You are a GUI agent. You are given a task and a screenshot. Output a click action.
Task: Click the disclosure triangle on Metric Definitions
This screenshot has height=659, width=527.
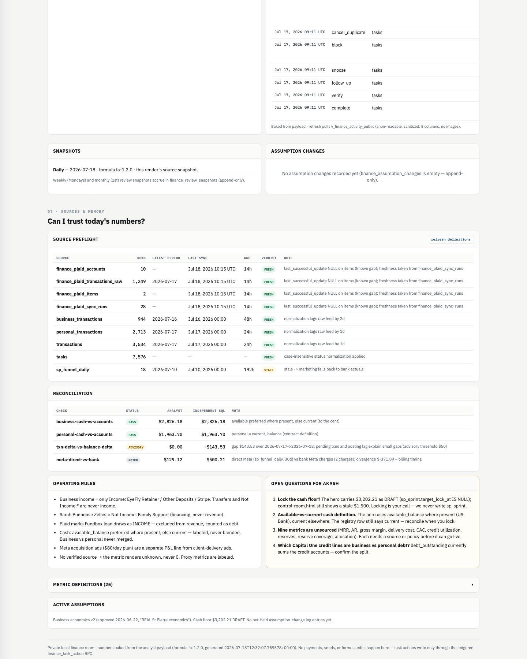[472, 585]
